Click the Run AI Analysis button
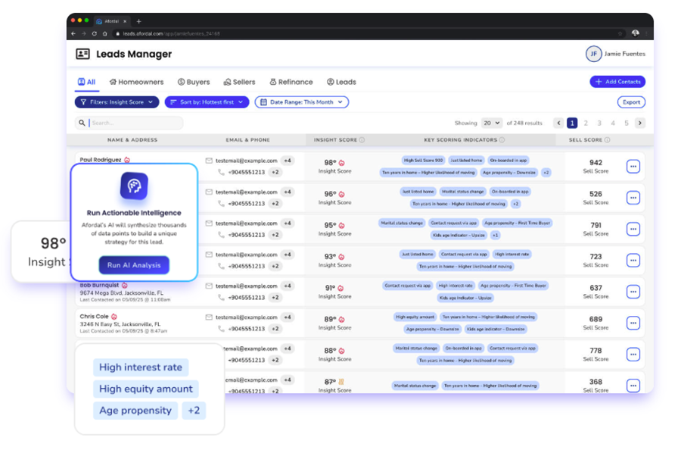This screenshot has height=450, width=681. coord(134,265)
